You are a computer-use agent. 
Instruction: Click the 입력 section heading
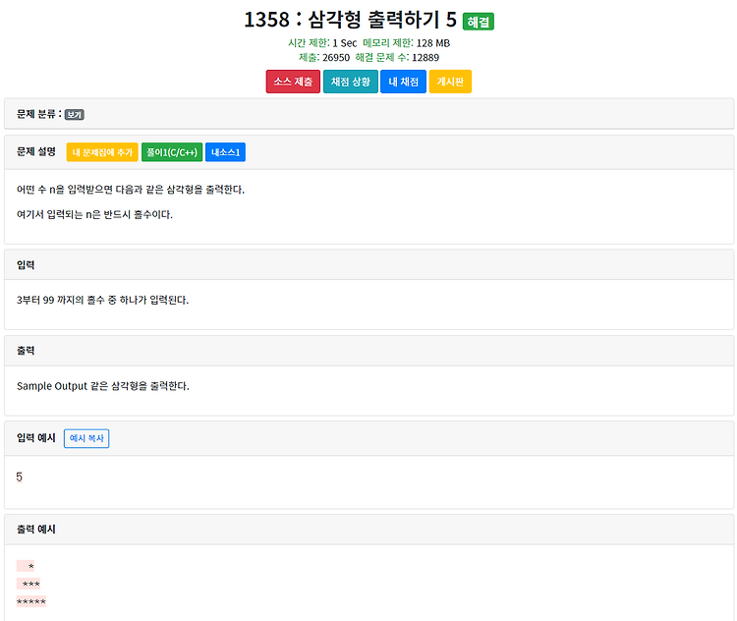(x=26, y=265)
